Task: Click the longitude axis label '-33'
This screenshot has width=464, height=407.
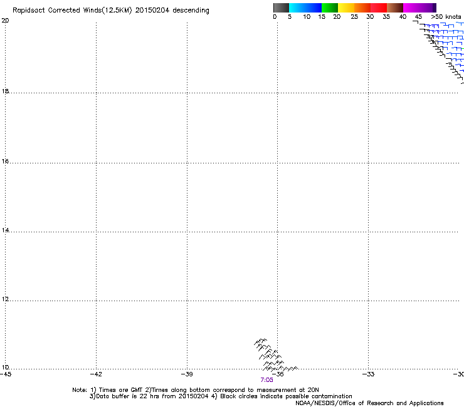Action: point(369,374)
